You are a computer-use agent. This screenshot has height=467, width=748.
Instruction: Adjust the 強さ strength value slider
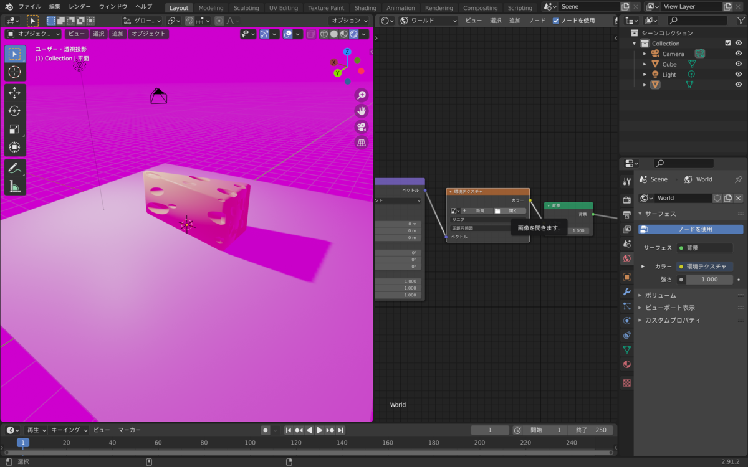pos(709,280)
